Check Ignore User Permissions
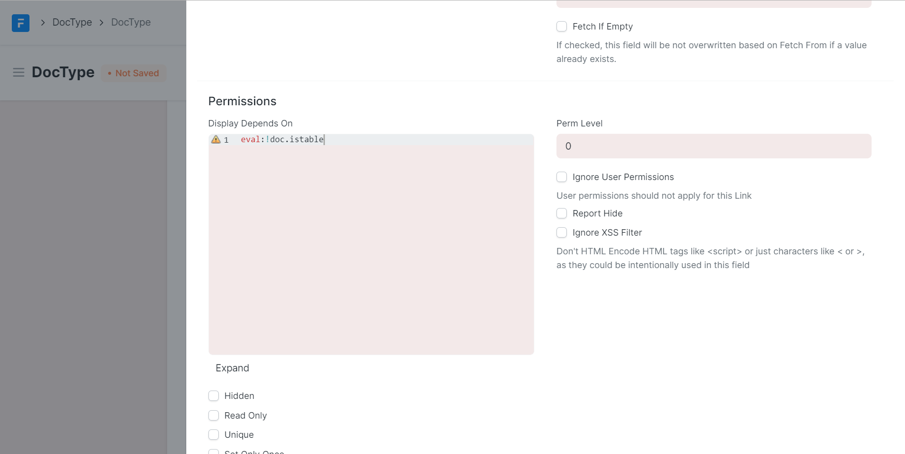 pyautogui.click(x=561, y=177)
